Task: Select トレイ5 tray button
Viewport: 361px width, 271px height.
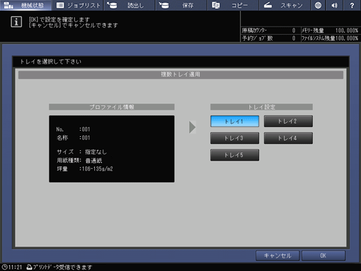Action: click(235, 155)
